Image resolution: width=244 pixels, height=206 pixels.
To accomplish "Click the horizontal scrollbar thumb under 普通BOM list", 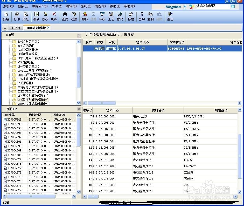I will 31,196.
